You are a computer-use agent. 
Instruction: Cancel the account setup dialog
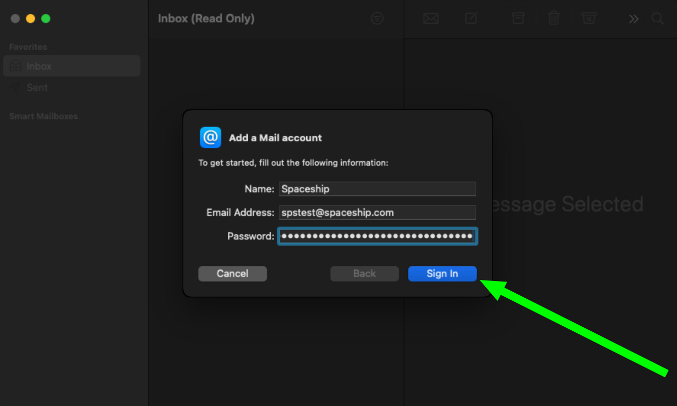tap(232, 273)
